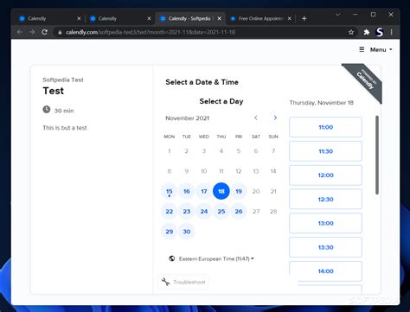Open a new tab with plus button

304,18
